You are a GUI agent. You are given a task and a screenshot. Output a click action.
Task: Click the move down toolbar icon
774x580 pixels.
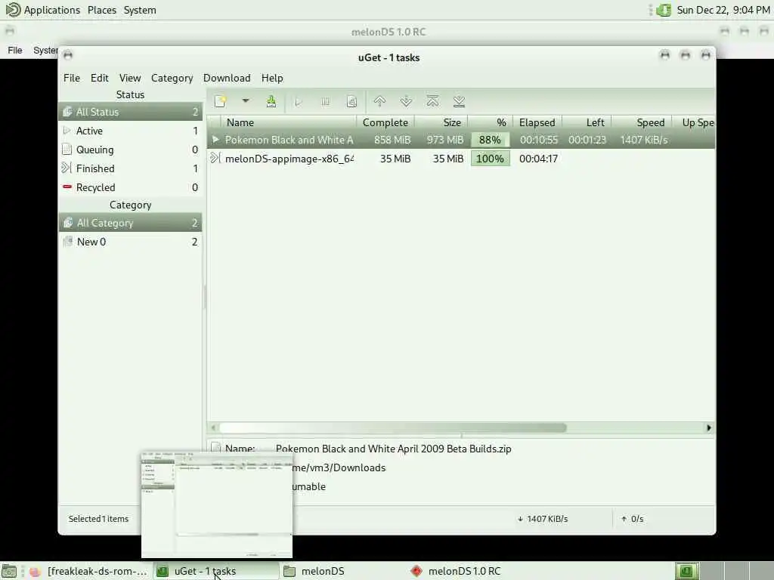click(406, 101)
